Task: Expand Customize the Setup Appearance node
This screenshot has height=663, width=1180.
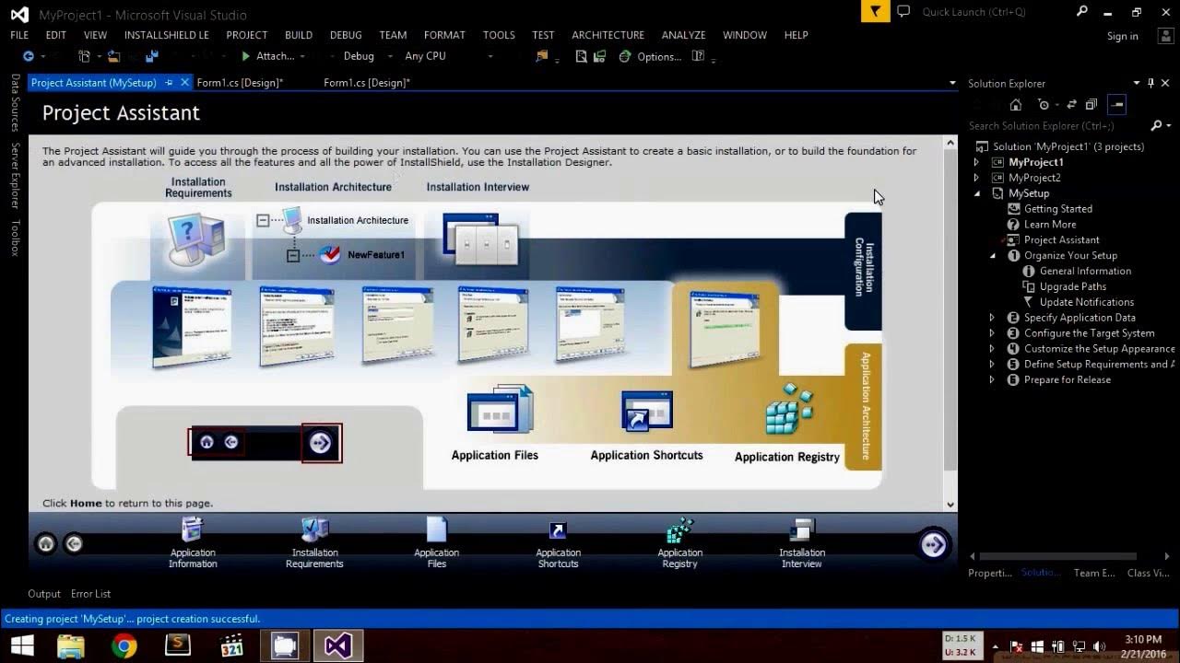Action: pos(993,349)
